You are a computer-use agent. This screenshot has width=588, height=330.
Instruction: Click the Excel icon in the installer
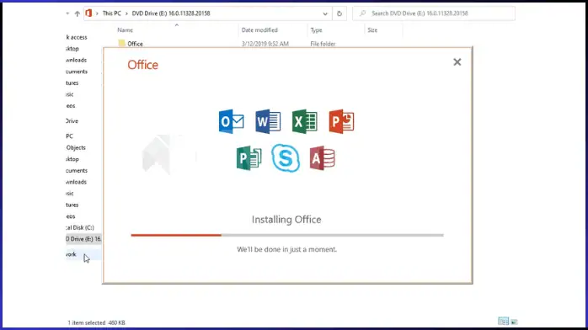[x=304, y=121]
